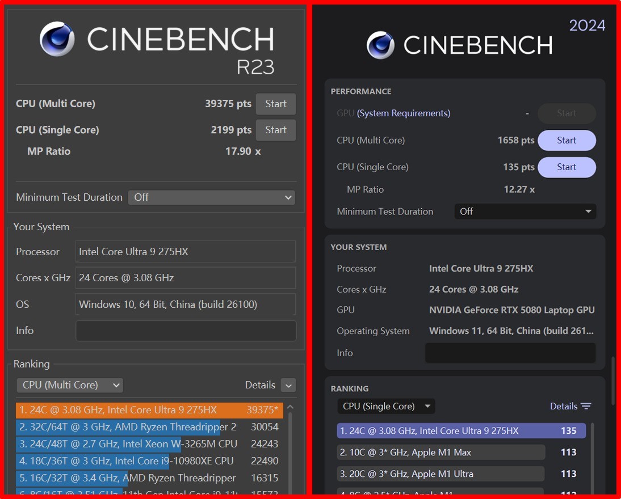Open the Minimum Test Duration dropdown in R23

(x=212, y=197)
